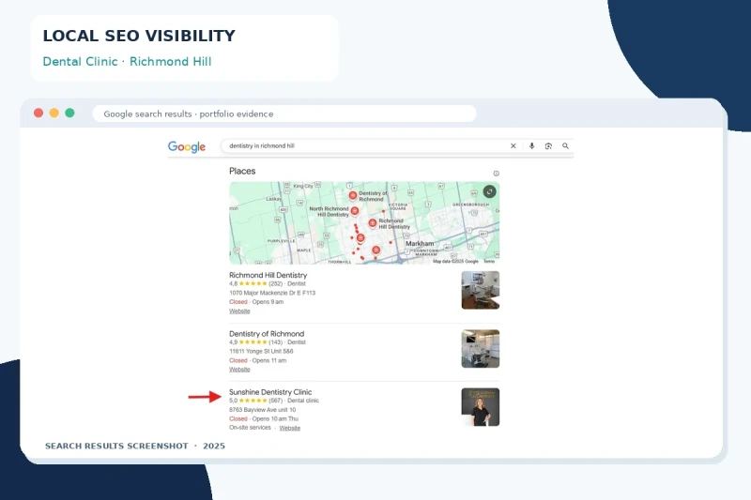
Task: Open the Dentistry of Richmond listing title
Action: [x=267, y=334]
